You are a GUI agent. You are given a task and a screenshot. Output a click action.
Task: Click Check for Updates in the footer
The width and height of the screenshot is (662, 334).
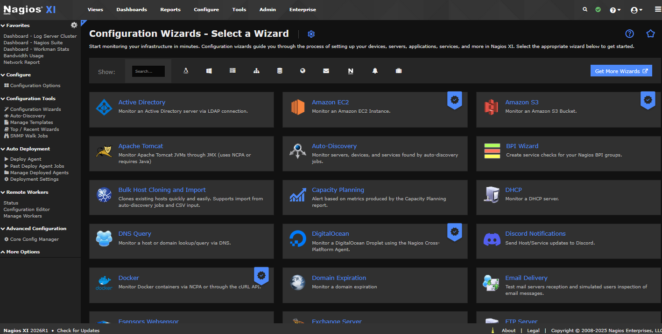click(78, 330)
